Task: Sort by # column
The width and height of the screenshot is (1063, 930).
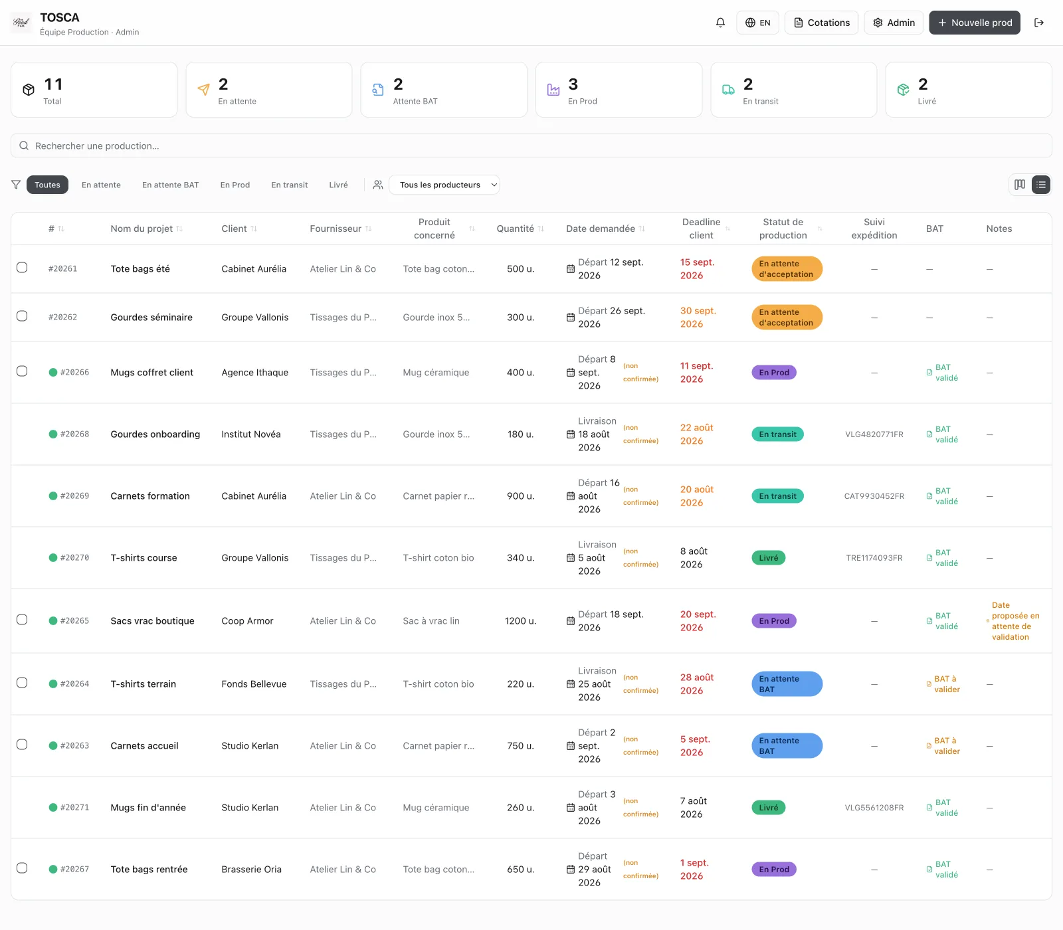Action: tap(56, 229)
